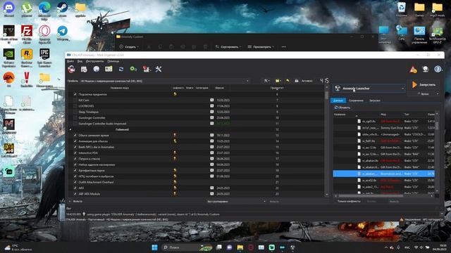
Task: Uncheck the Подсветка предметов mod
Action: pyautogui.click(x=75, y=94)
